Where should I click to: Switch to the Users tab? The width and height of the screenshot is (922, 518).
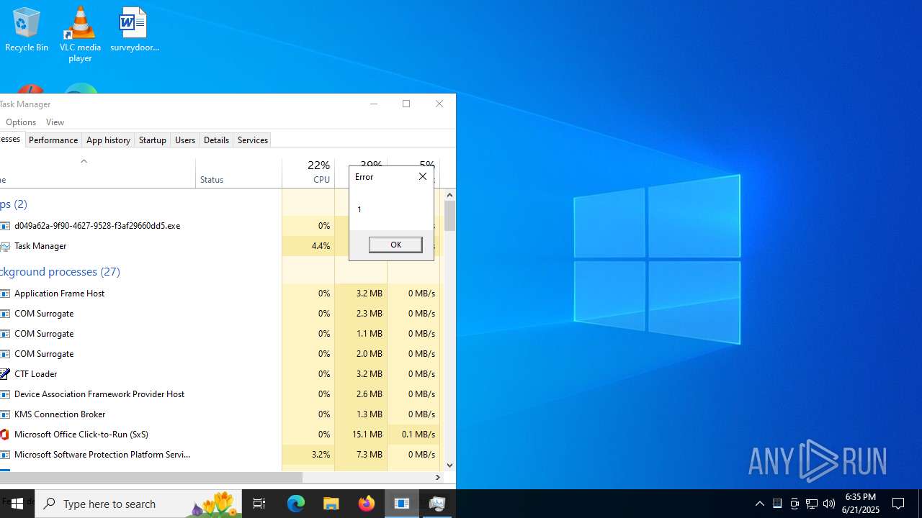[185, 140]
